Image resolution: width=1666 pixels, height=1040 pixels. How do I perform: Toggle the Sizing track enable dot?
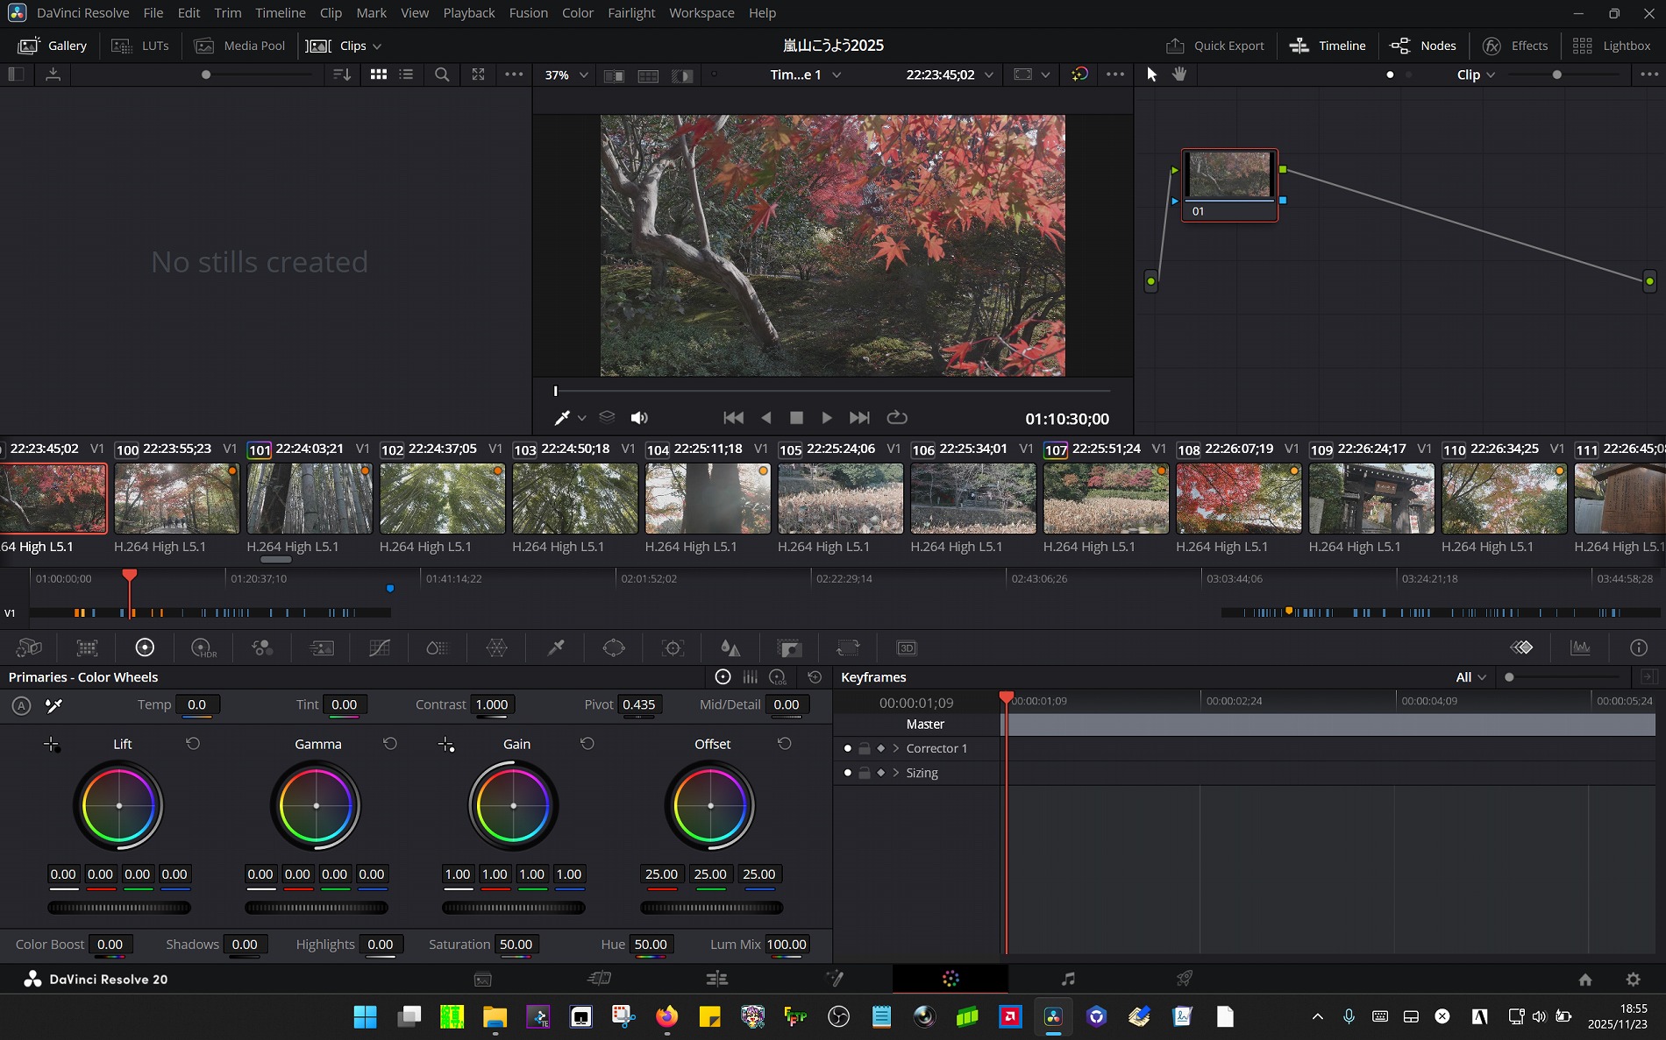pyautogui.click(x=847, y=773)
